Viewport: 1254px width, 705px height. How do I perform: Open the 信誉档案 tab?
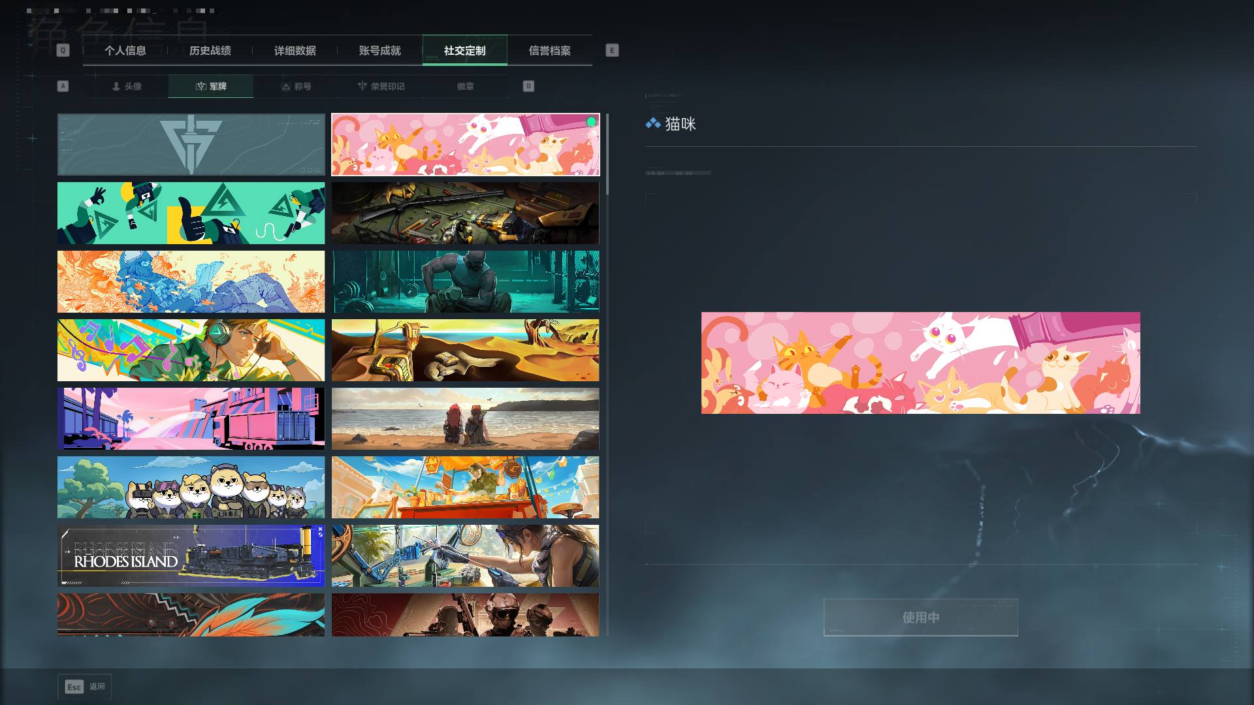point(550,50)
